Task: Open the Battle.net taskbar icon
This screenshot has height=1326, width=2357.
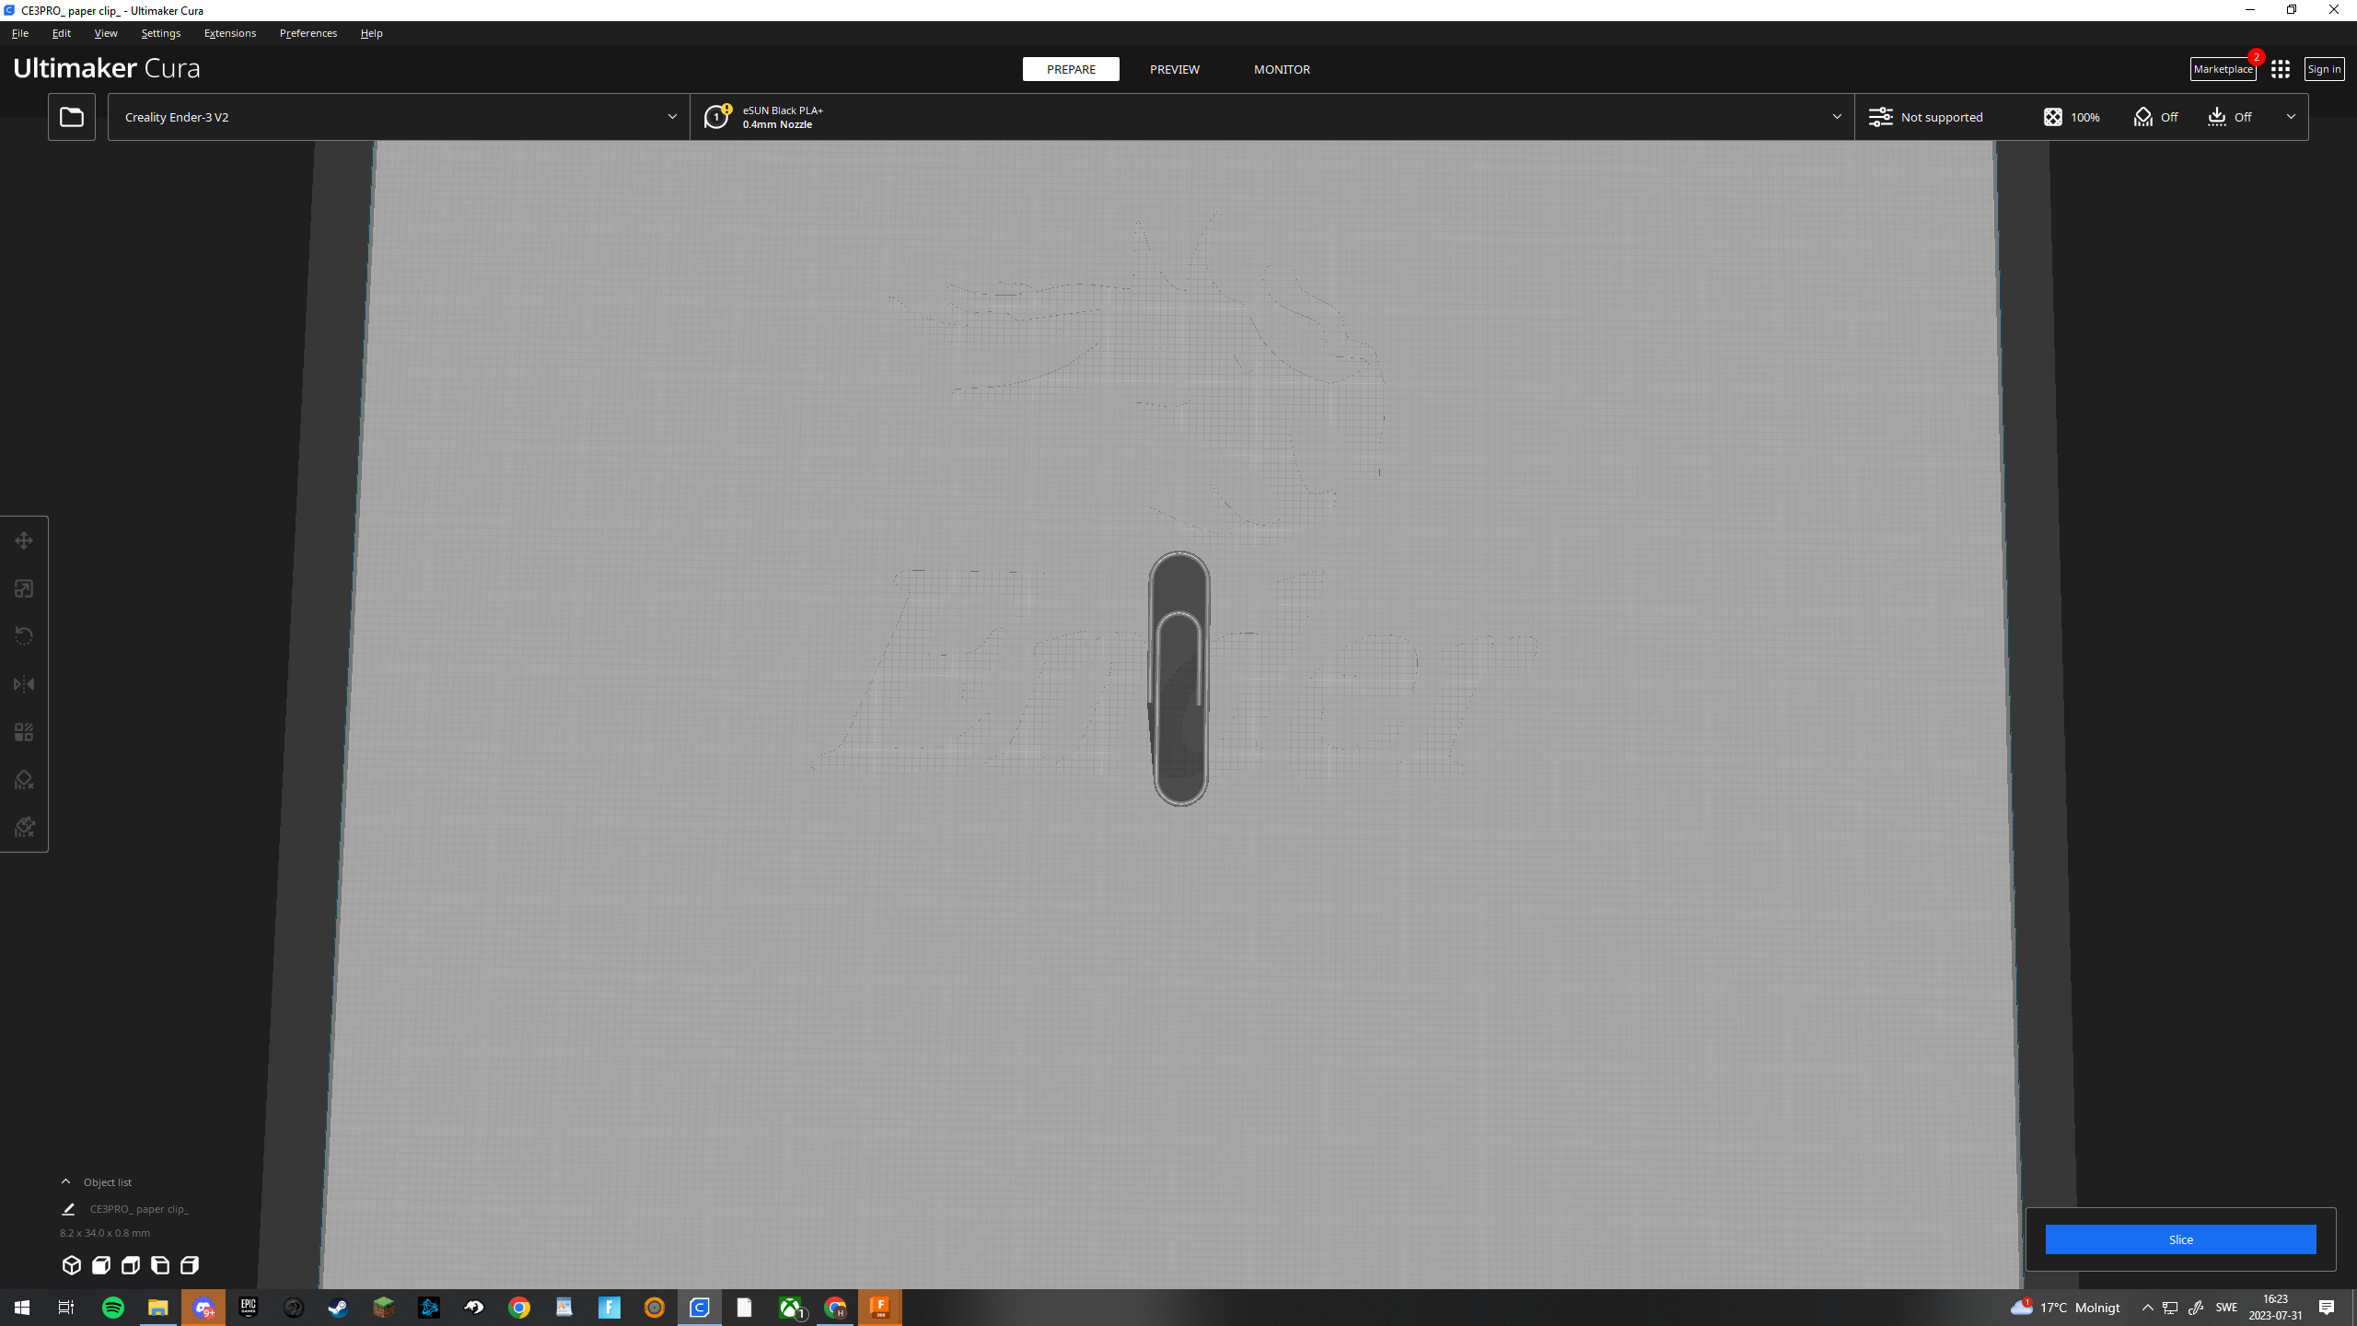Action: point(429,1308)
